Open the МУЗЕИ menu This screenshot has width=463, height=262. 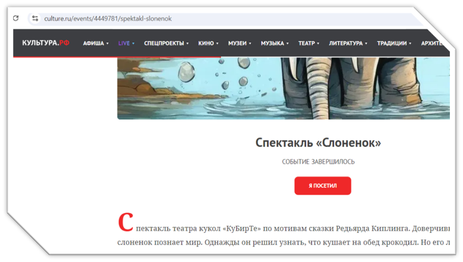(x=237, y=43)
